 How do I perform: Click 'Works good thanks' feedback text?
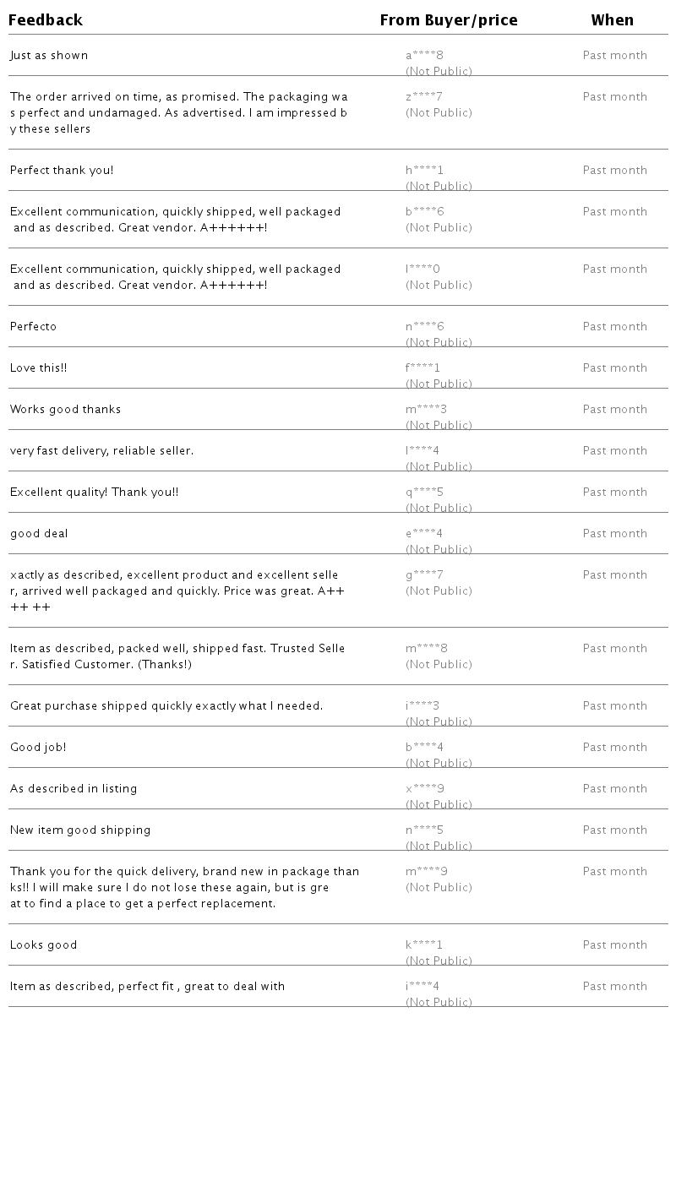tap(66, 410)
